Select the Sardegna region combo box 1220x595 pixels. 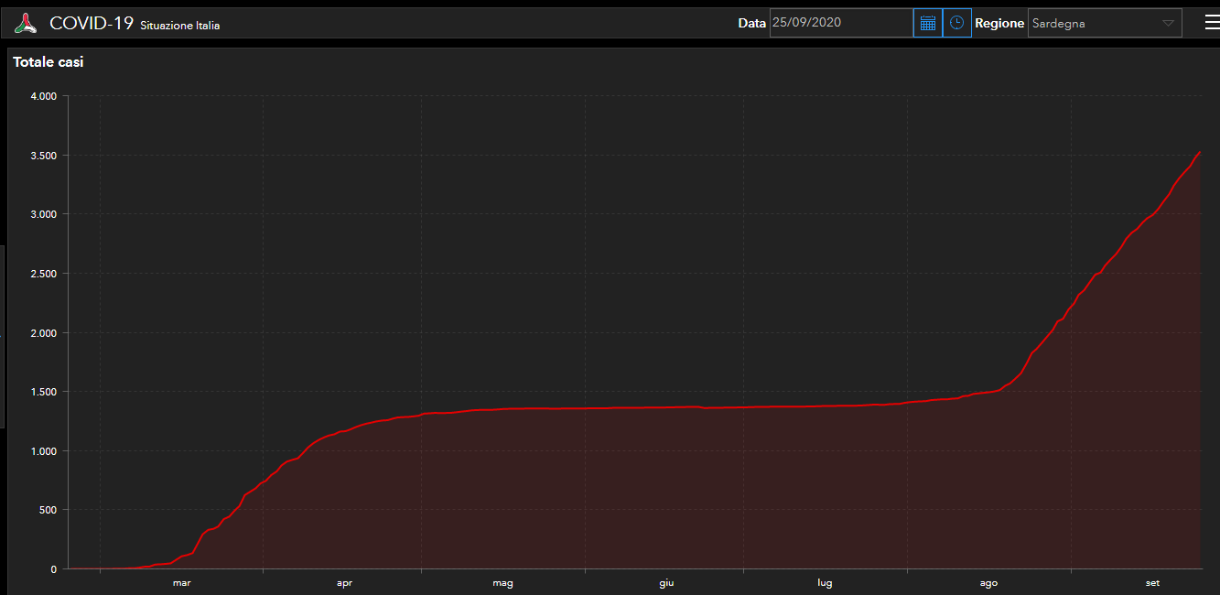pyautogui.click(x=1094, y=24)
